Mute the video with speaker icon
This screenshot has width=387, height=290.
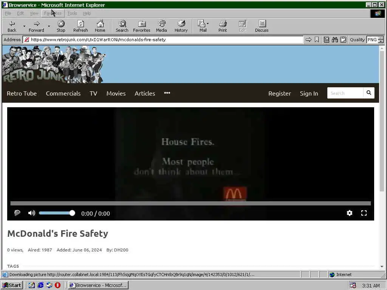coord(32,213)
